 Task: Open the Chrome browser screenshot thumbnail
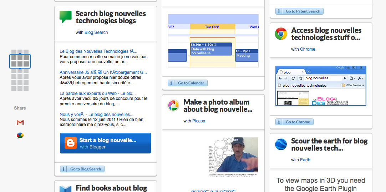(x=321, y=86)
